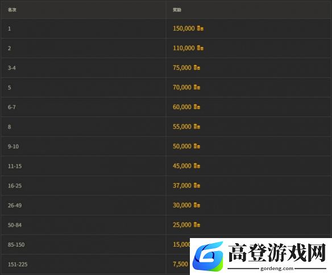Screen dimensions: 332x275
Task: Click the coin icon beside 75,000
Action: click(197, 68)
